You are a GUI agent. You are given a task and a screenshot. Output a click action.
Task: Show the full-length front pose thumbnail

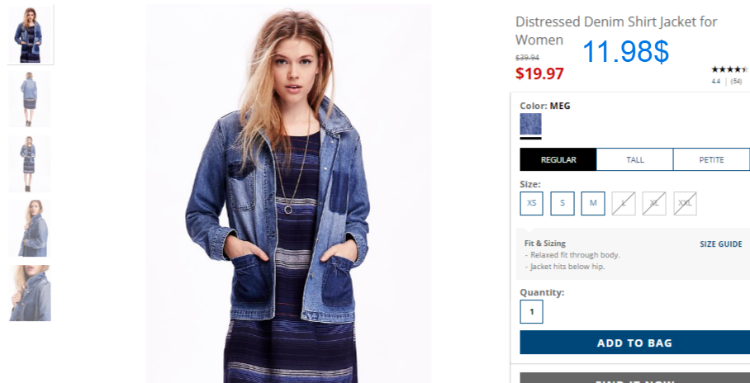(29, 163)
